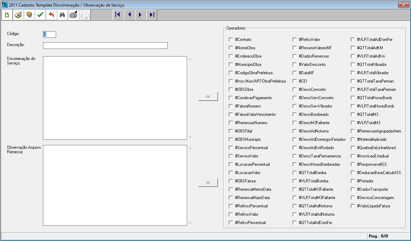Click the << button beside Discriminação do Serviço
The image size is (411, 241).
click(x=208, y=97)
